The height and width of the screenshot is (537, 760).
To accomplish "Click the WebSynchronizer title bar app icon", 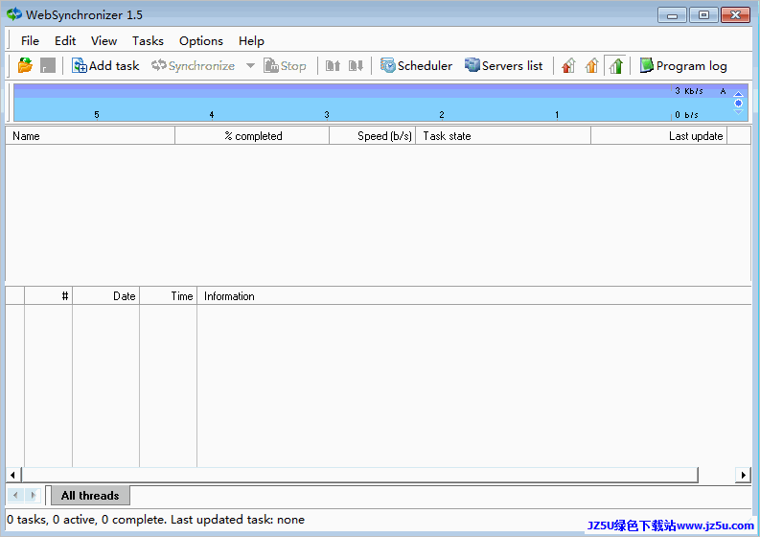I will [x=14, y=14].
